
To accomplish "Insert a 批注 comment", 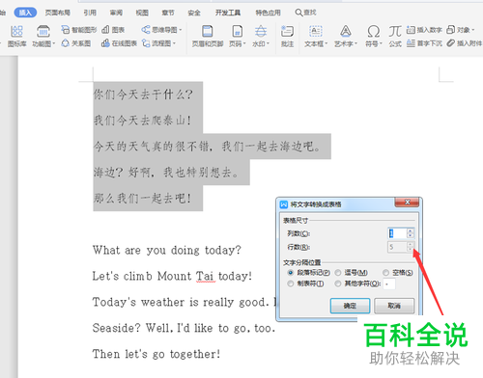I will click(287, 36).
